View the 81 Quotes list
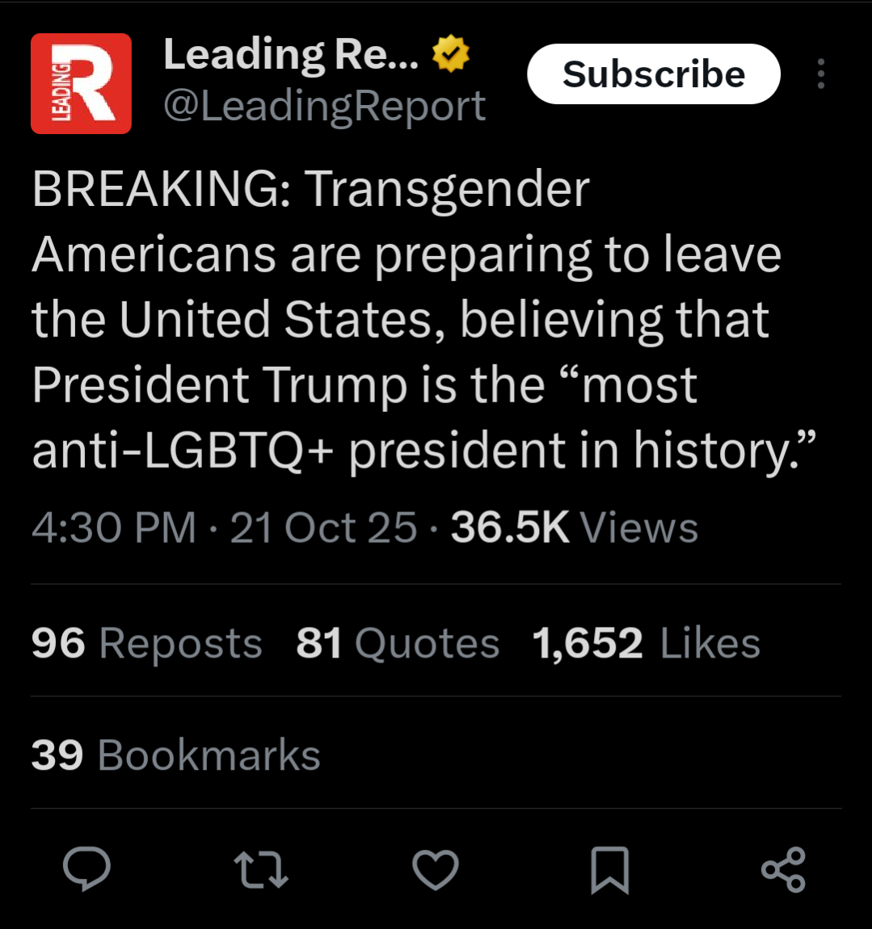This screenshot has width=872, height=929. (398, 643)
